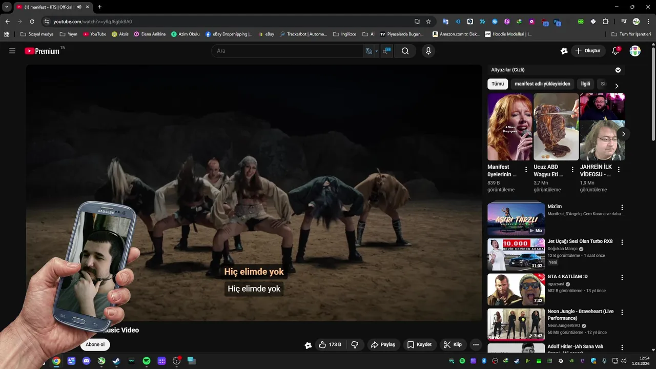Open site information icon in address bar
The width and height of the screenshot is (656, 369).
[x=47, y=22]
